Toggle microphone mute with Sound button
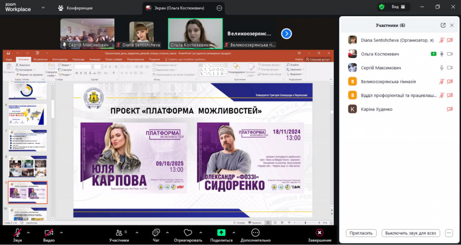This screenshot has width=461, height=245. 17,232
